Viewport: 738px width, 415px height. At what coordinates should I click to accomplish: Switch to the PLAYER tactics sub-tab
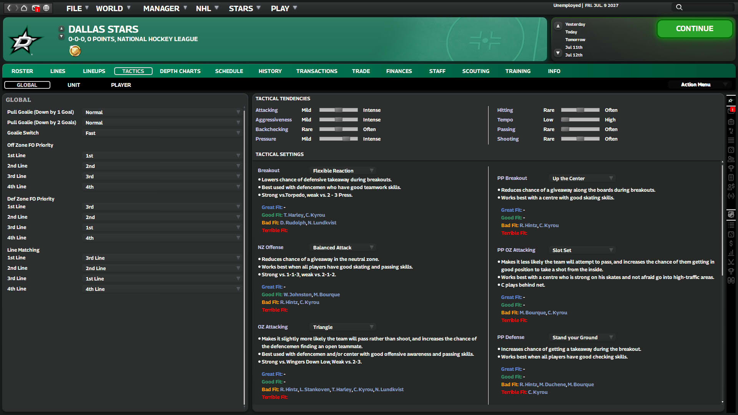click(121, 85)
